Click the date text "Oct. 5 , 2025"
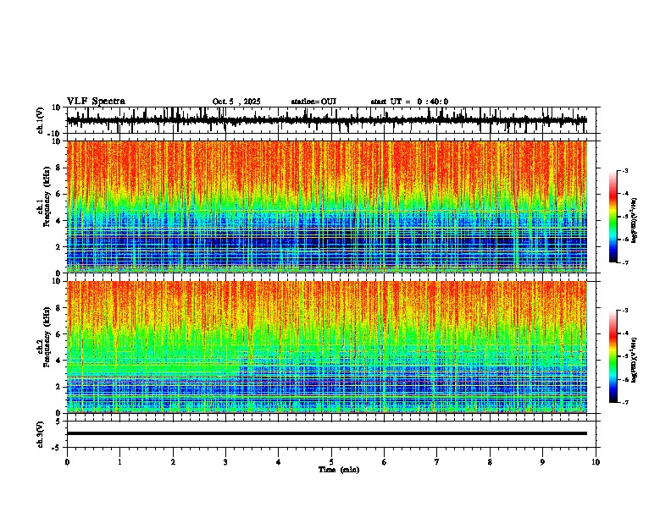The height and width of the screenshot is (518, 671). tap(236, 102)
